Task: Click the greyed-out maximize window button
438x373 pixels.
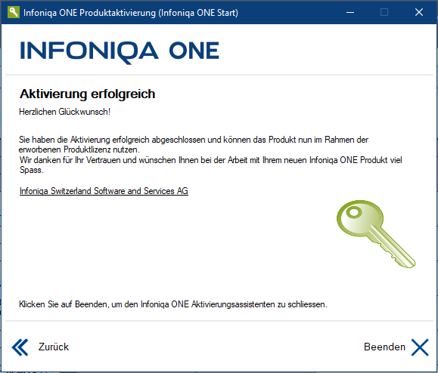Action: pyautogui.click(x=384, y=12)
